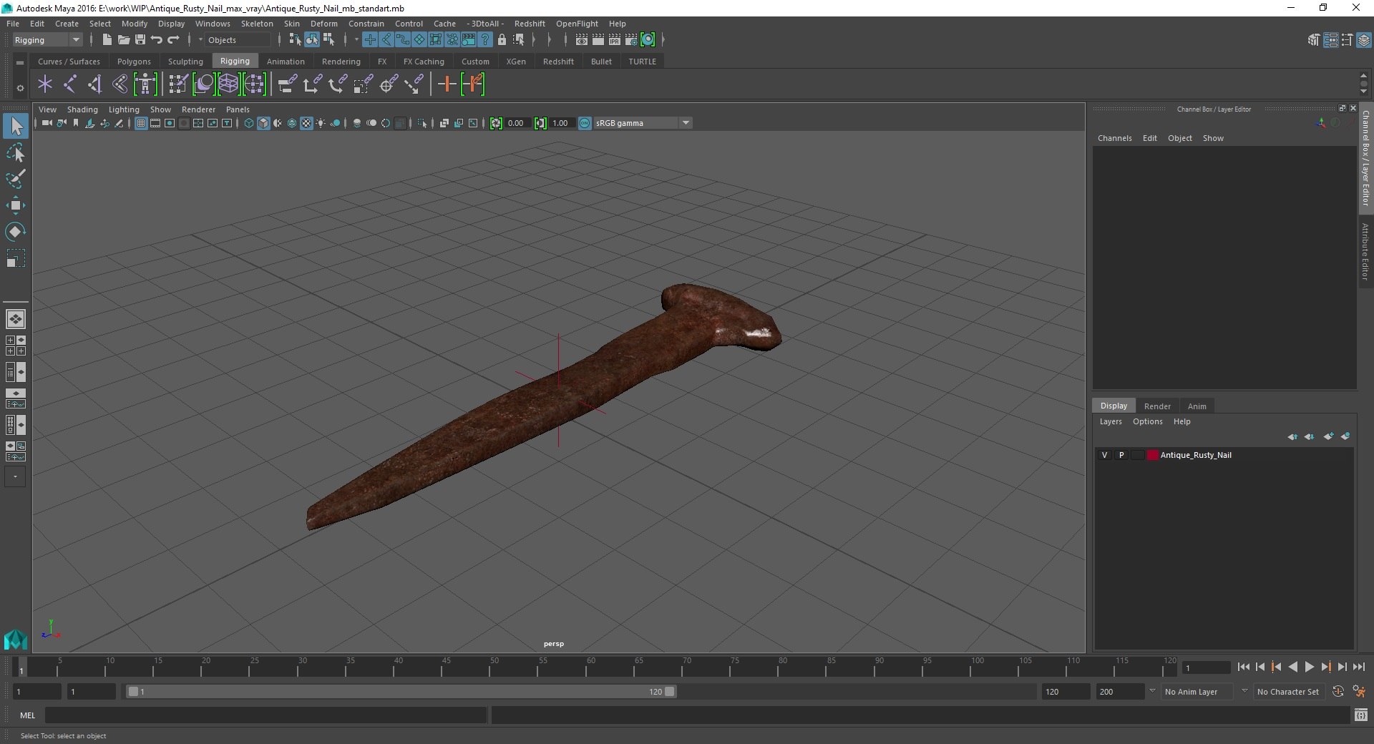Click the Create Lattice shelf icon
Image resolution: width=1374 pixels, height=744 pixels.
coord(229,84)
